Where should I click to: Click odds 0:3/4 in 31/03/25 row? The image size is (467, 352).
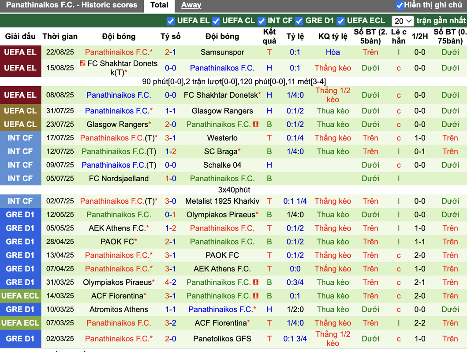295,282
